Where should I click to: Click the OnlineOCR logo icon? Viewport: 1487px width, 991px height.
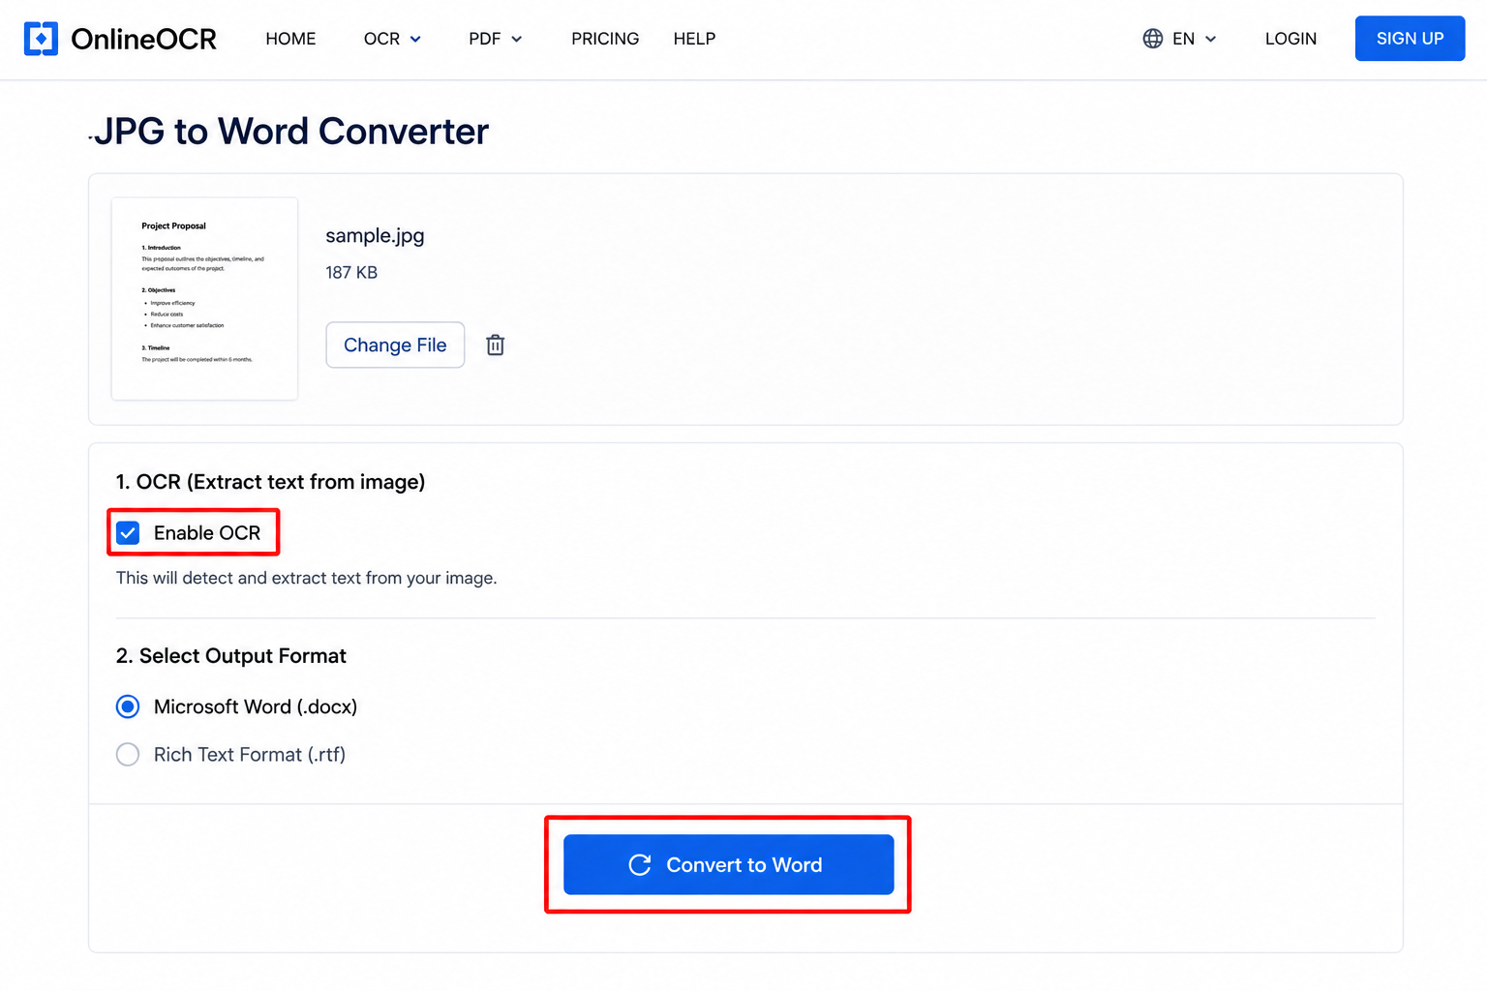tap(41, 39)
